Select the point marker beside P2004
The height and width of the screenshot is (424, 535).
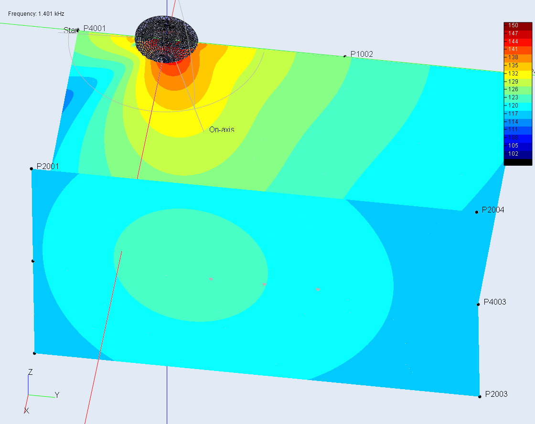tap(477, 212)
